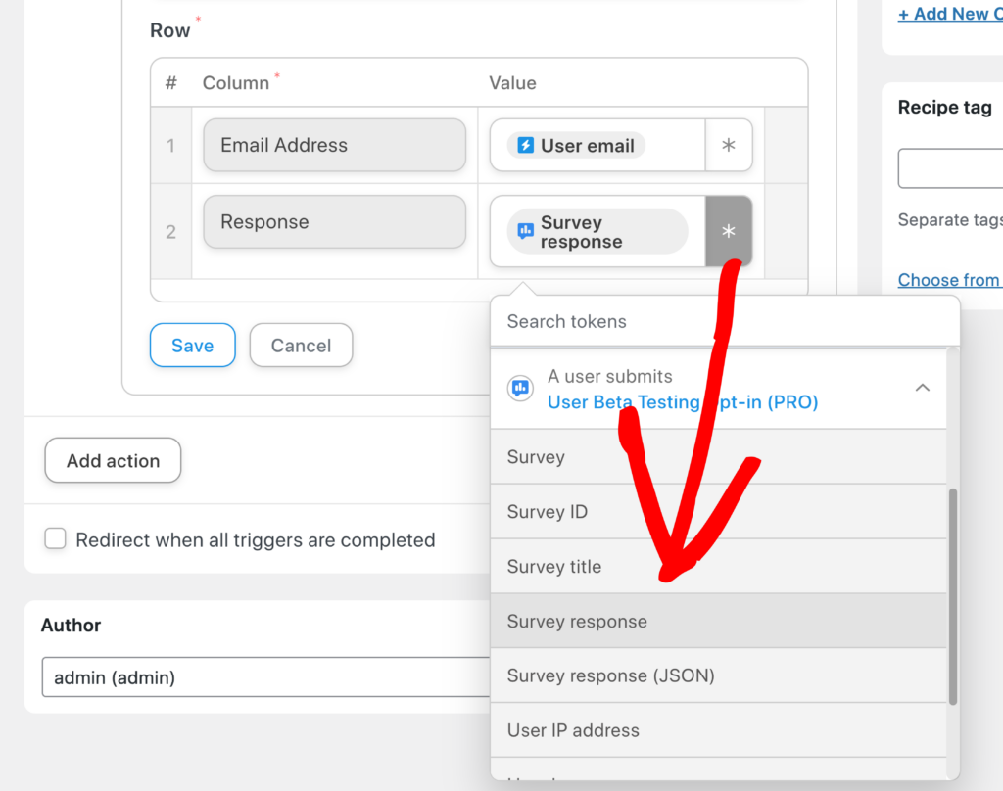Open the 'User Beta Testing Opt-in (PRO)' trigger link
The width and height of the screenshot is (1003, 791).
[683, 401]
